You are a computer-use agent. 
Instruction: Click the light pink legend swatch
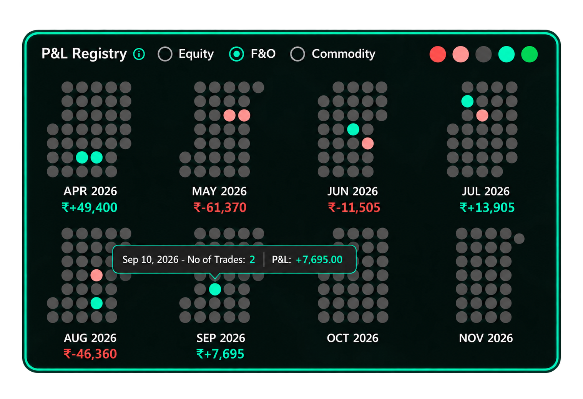pyautogui.click(x=460, y=54)
